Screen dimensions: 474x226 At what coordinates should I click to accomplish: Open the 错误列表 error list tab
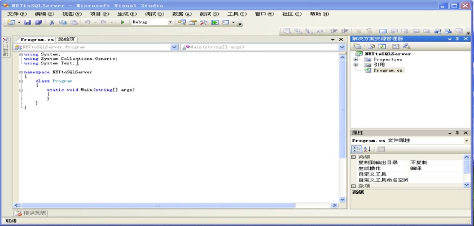coord(31,213)
